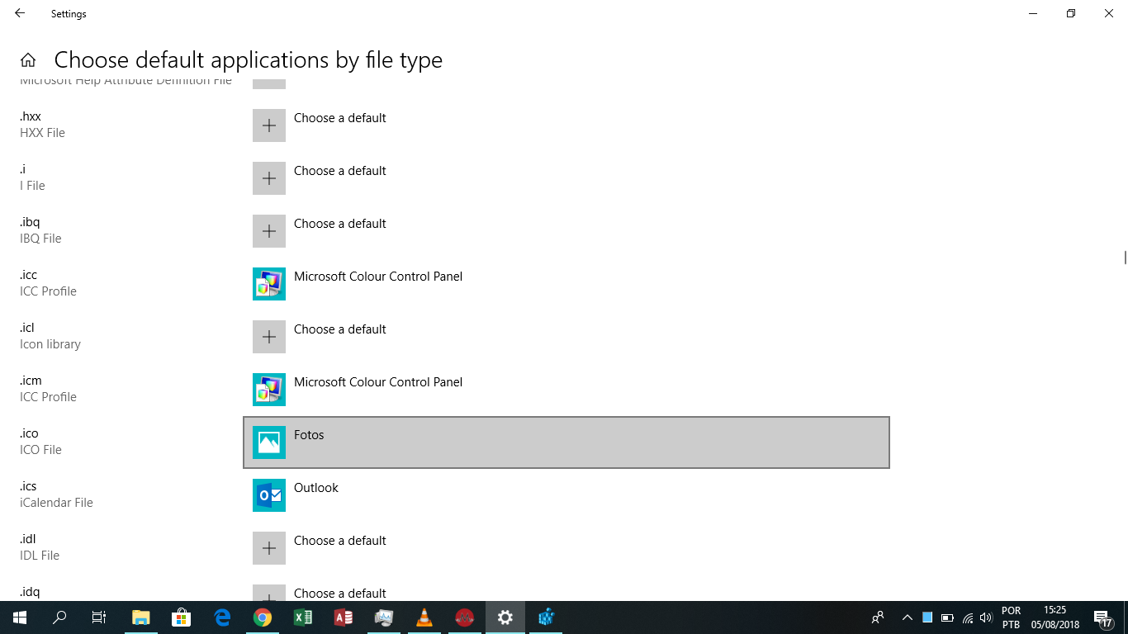
Task: Open the Windows Start menu
Action: tap(20, 617)
